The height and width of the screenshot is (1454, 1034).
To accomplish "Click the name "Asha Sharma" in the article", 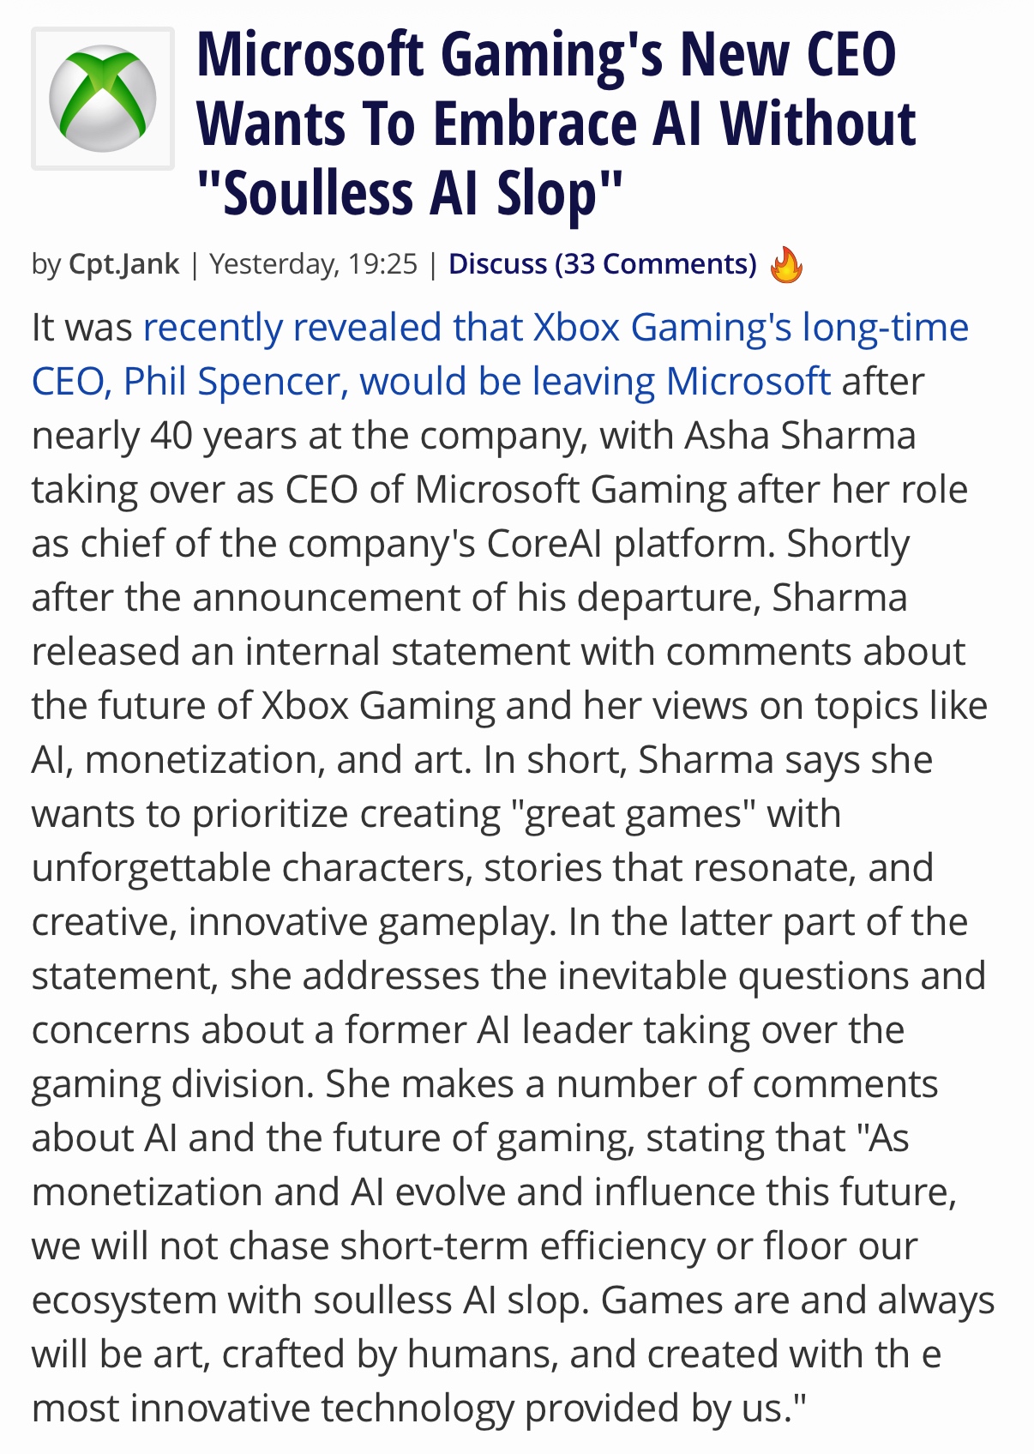I will click(x=800, y=436).
